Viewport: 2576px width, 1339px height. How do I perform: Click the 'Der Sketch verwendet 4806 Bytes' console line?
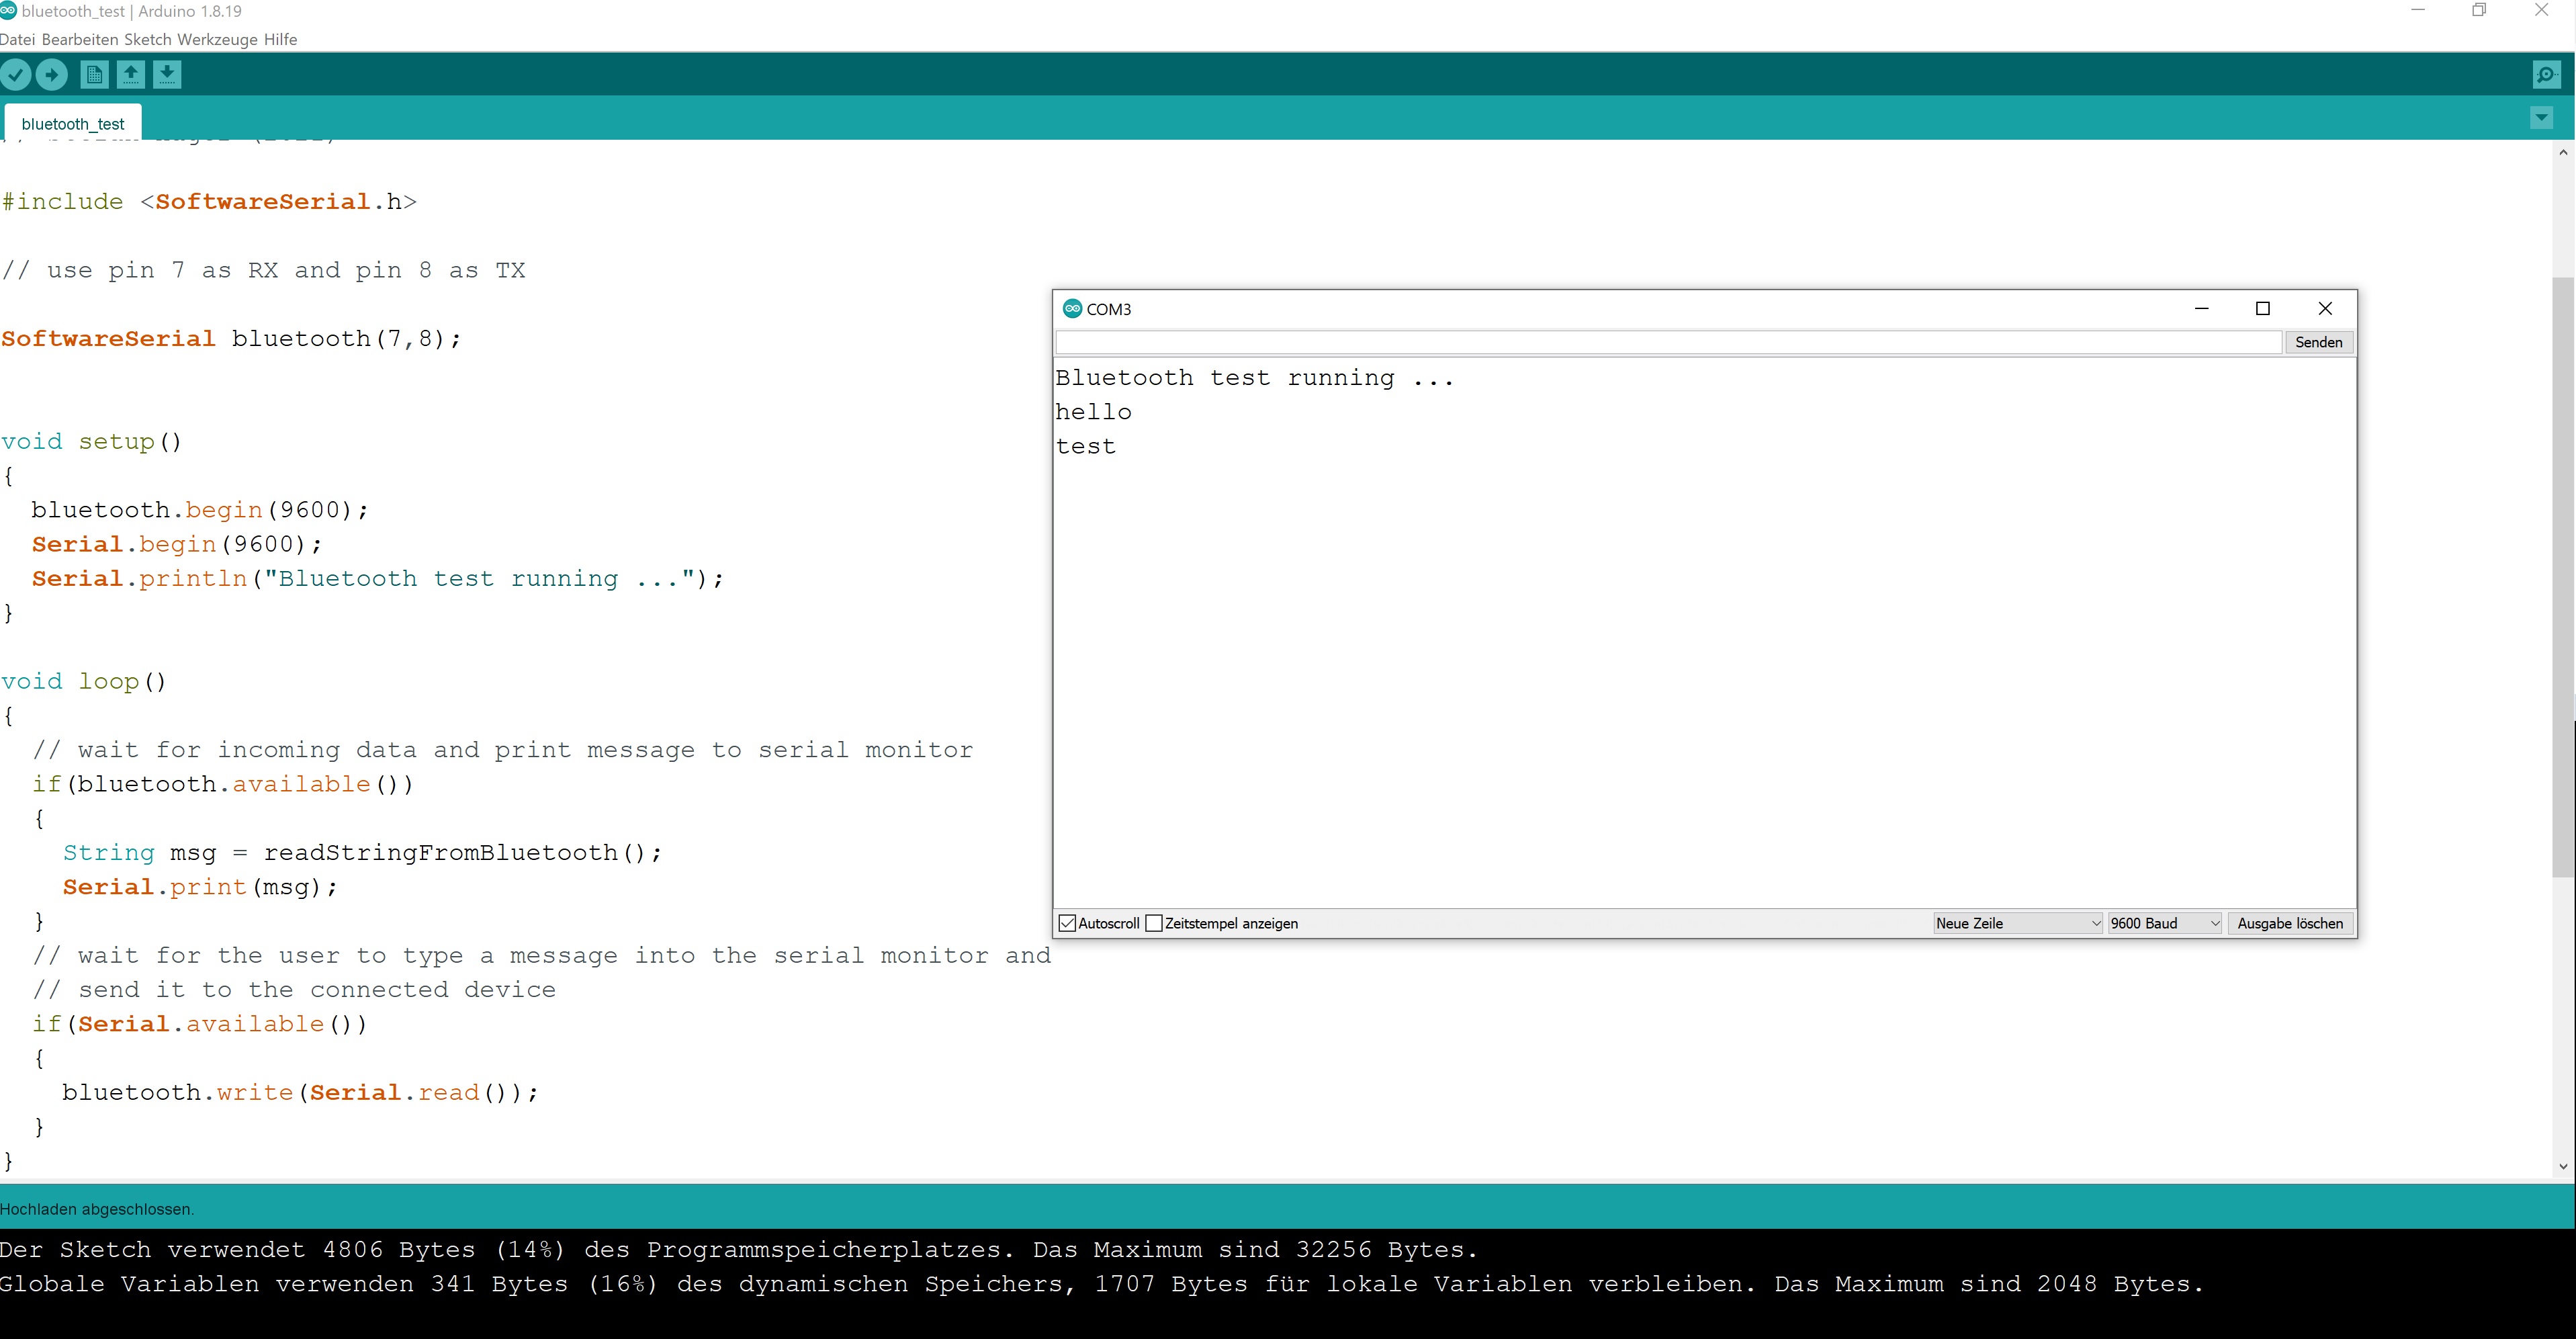739,1250
